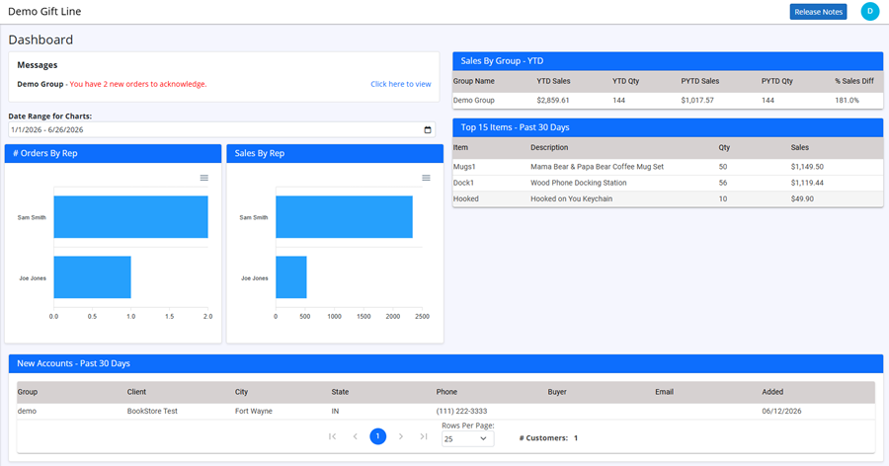
Task: Jump to last page of new accounts
Action: tap(424, 436)
